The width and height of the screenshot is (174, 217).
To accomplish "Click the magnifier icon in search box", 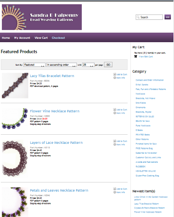I will click(x=138, y=17).
